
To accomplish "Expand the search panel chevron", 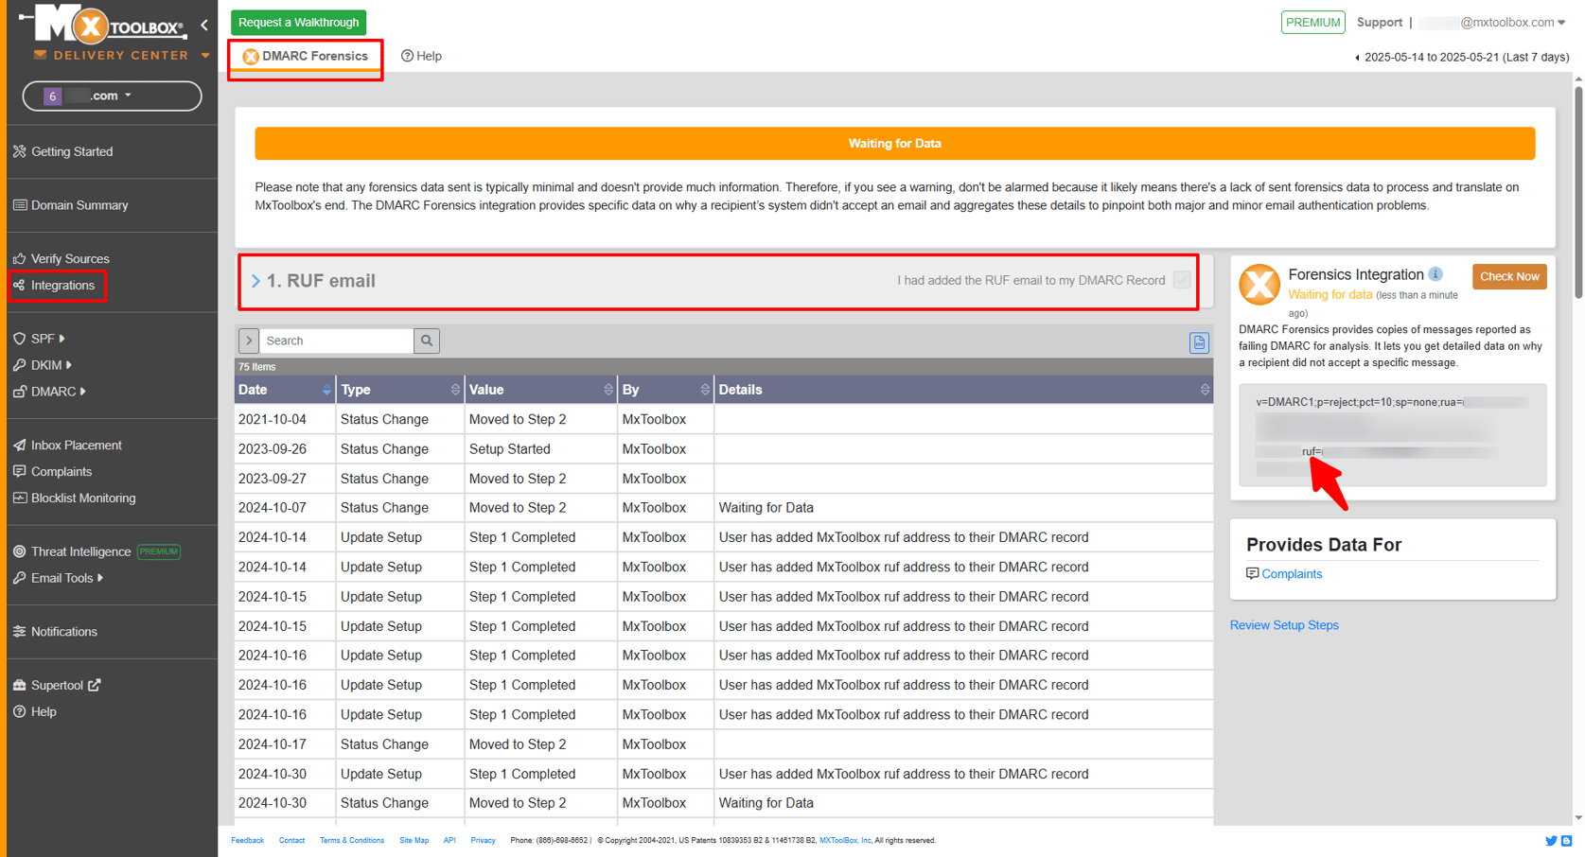I will click(x=248, y=341).
